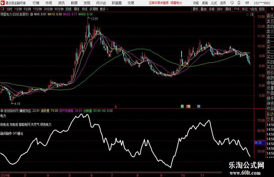Open the 交易 menu
The image size is (274, 177).
[x=131, y=3]
